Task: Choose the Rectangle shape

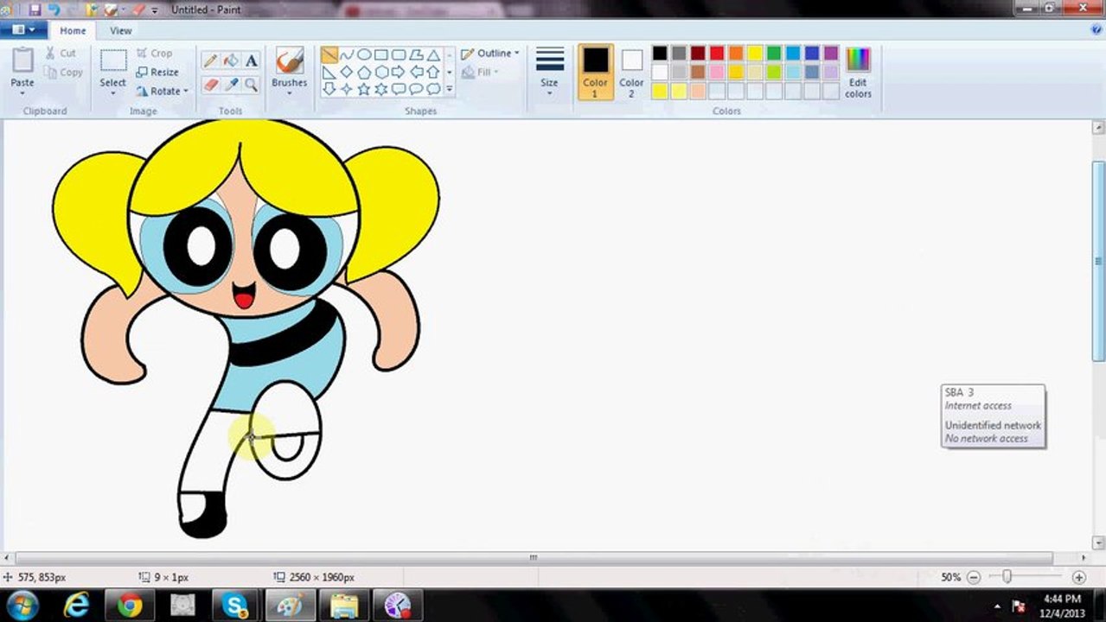Action: [381, 55]
